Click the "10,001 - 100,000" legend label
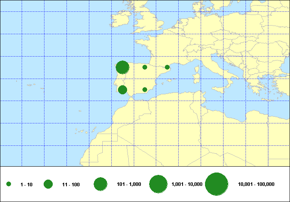Screen dimensions: 290x202 point(256,184)
